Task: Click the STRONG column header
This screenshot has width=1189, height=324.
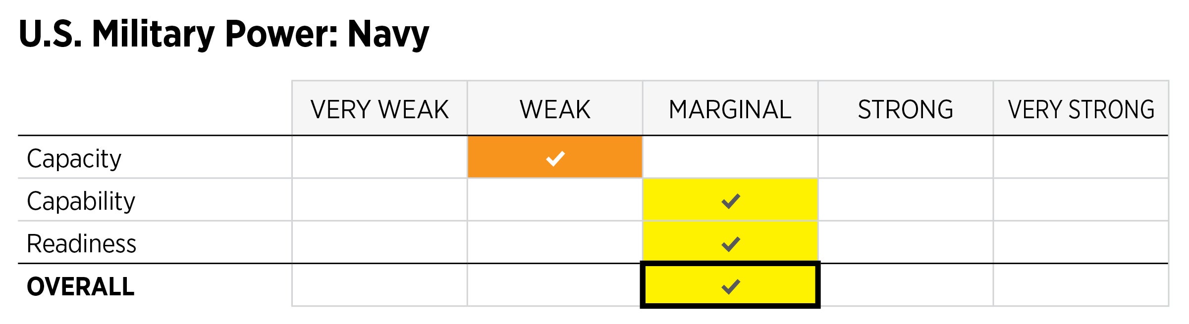Action: coord(906,109)
